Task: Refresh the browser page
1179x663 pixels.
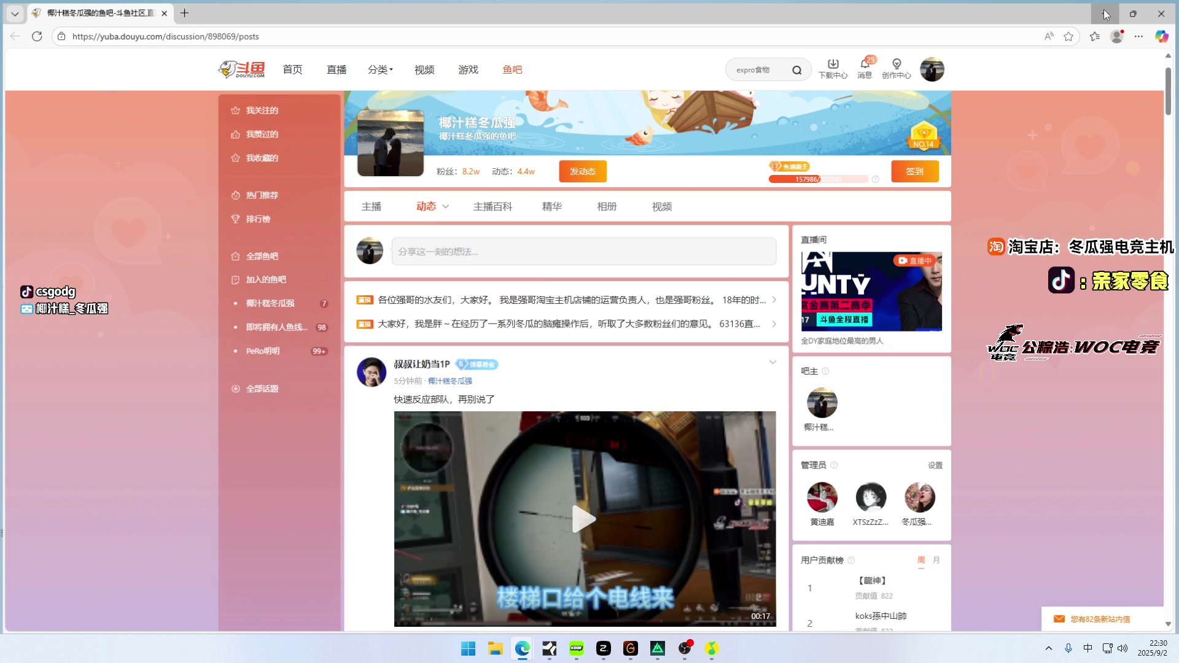Action: point(37,36)
